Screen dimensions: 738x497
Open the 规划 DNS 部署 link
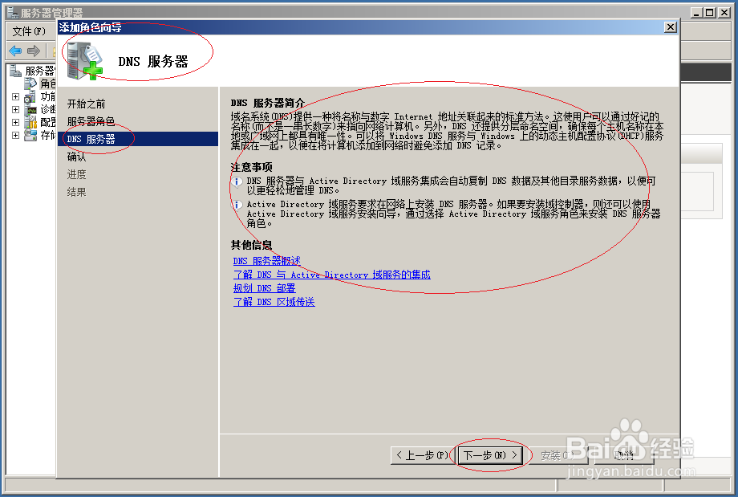tap(266, 288)
